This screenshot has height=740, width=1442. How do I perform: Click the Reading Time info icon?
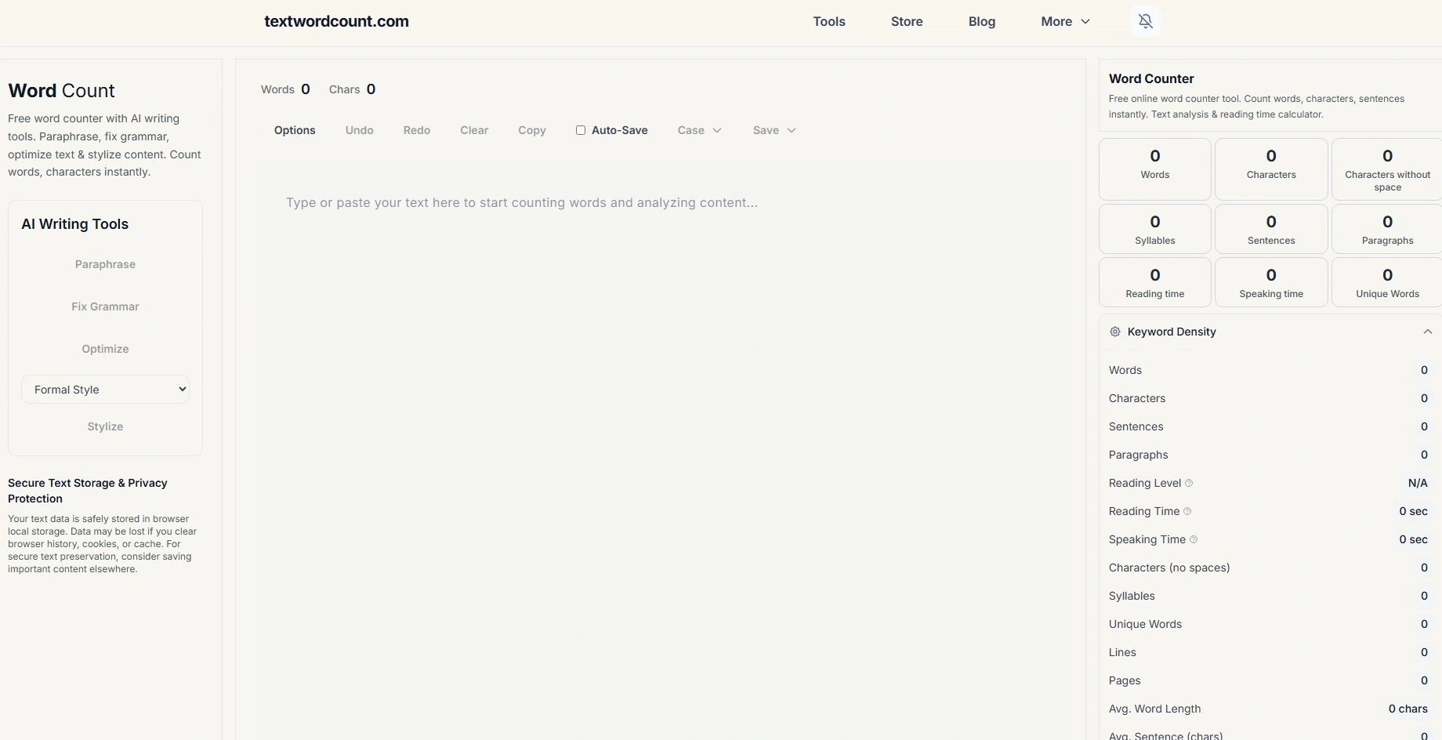tap(1188, 511)
